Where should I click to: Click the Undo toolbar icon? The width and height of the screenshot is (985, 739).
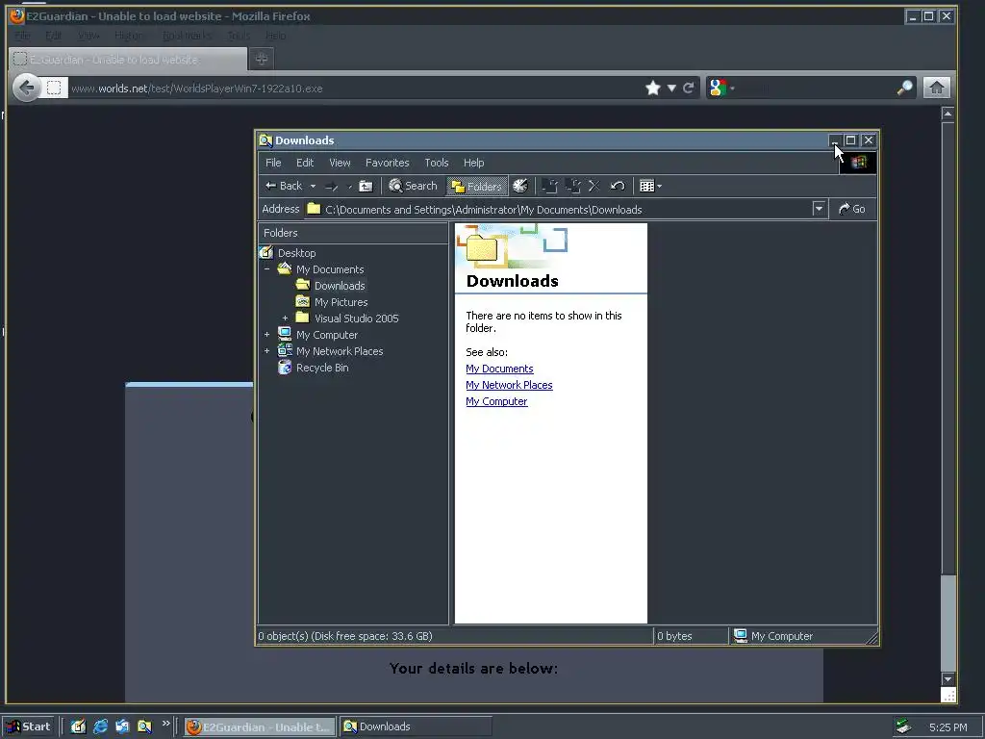(618, 186)
